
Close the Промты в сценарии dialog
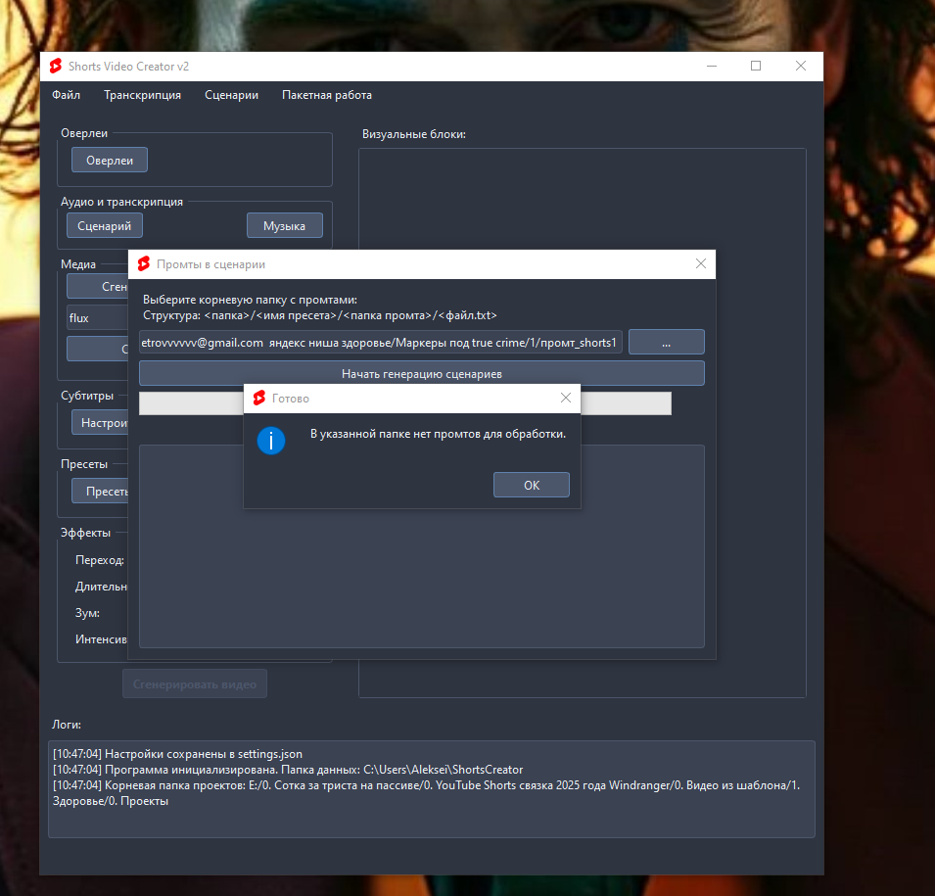coord(701,263)
